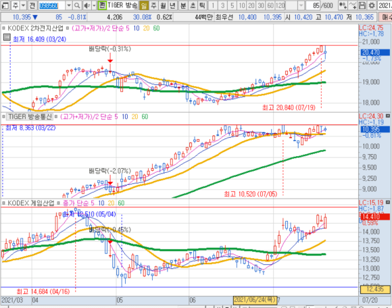Click square marker before 종가 단순 label
Image resolution: width=392 pixels, height=308 pixels.
point(59,203)
